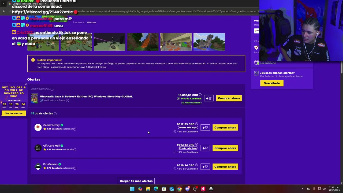View first Minecraft screenshot with character

[43, 42]
